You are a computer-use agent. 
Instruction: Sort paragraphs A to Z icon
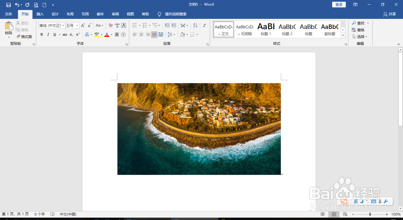pyautogui.click(x=195, y=25)
